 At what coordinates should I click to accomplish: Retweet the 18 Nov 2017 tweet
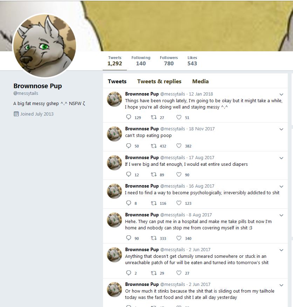[x=154, y=146]
